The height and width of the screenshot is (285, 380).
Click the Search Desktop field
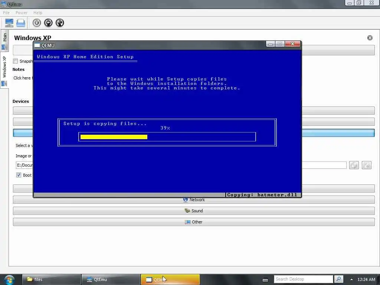[x=304, y=279]
